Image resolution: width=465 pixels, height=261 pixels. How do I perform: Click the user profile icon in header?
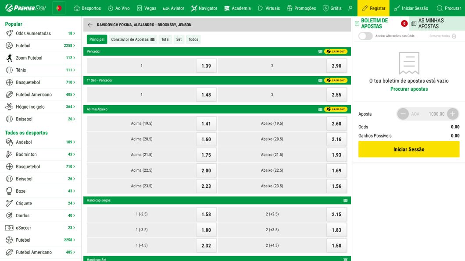coord(350,8)
